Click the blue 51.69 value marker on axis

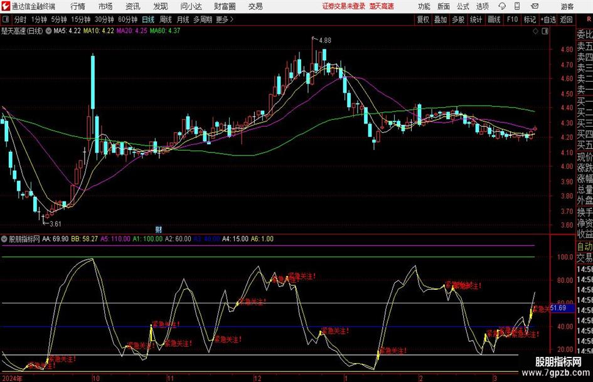(x=562, y=308)
